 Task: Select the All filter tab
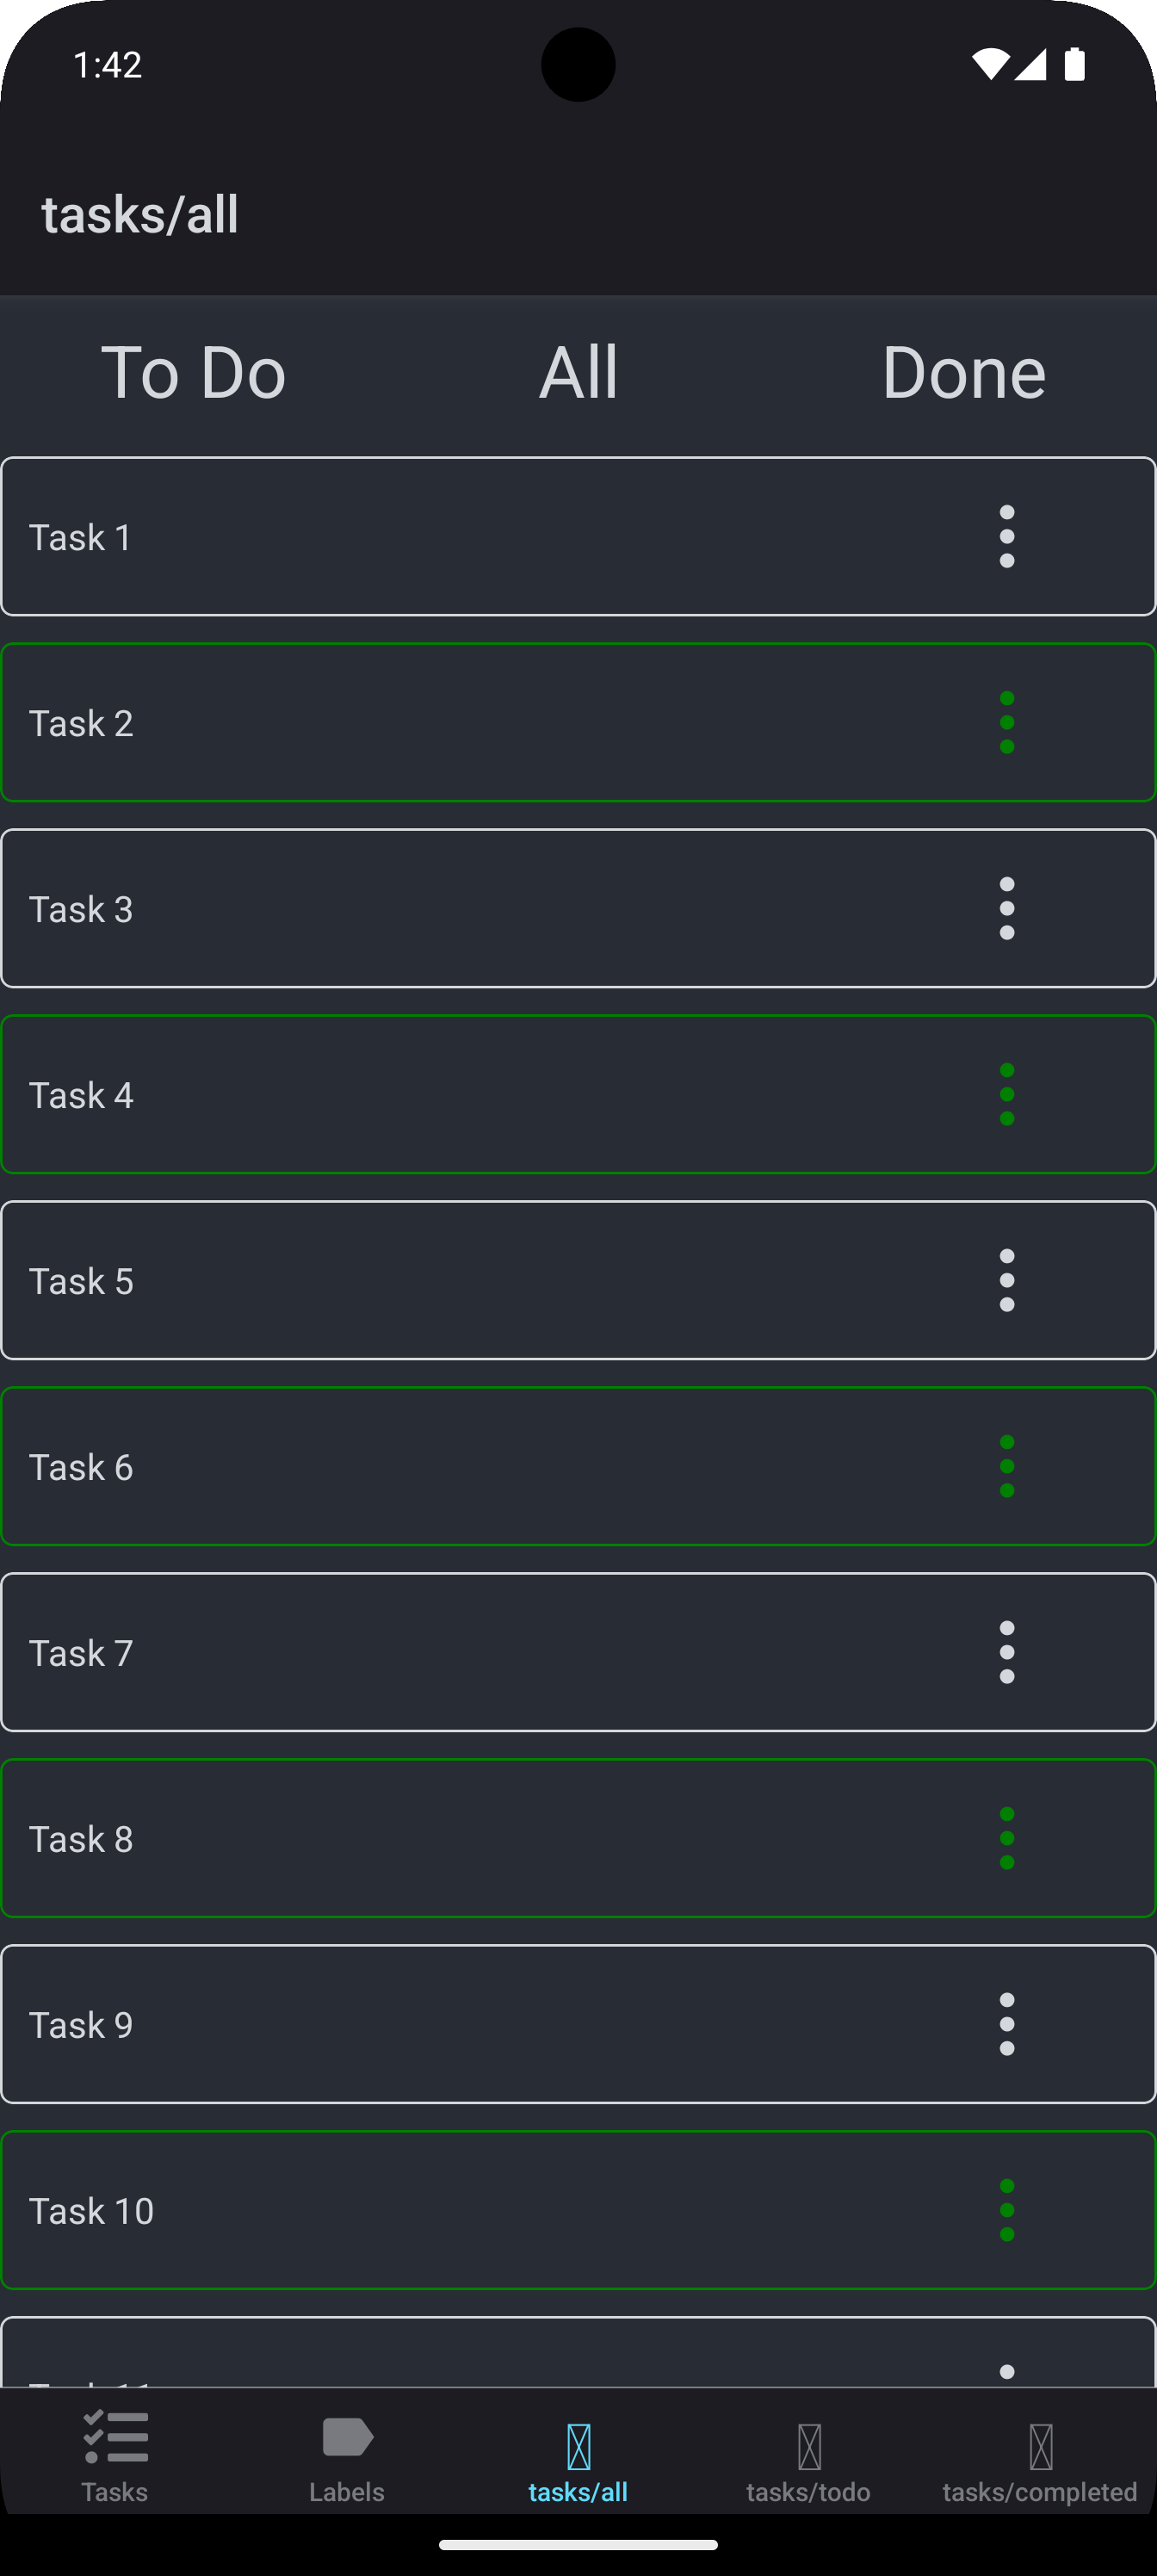tap(578, 372)
